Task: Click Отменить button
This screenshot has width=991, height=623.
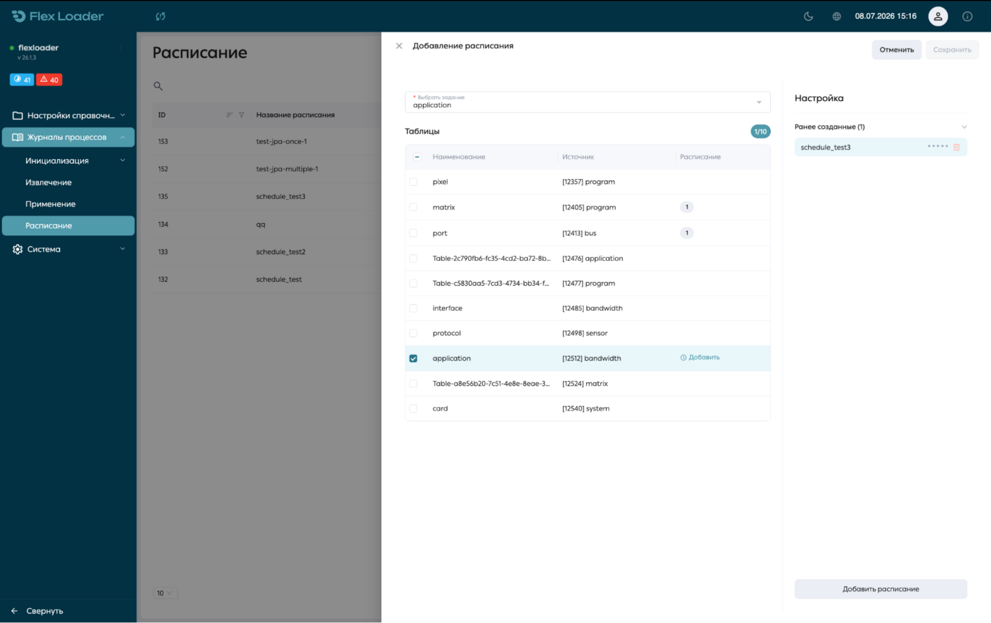Action: tap(897, 50)
